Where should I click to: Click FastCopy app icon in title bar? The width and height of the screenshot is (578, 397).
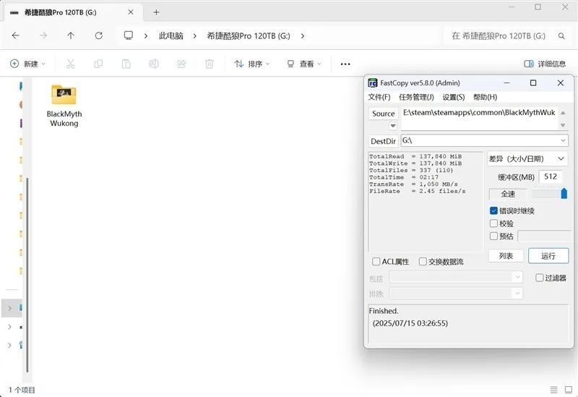coord(373,83)
